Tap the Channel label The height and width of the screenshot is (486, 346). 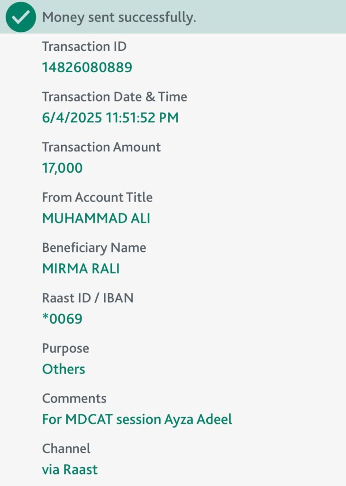point(66,449)
